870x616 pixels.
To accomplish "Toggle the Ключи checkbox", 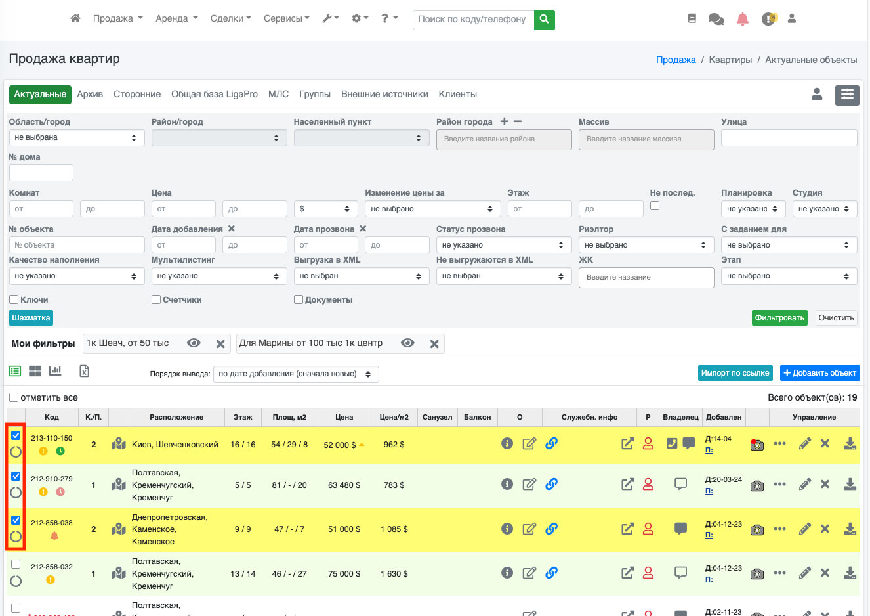I will 14,299.
